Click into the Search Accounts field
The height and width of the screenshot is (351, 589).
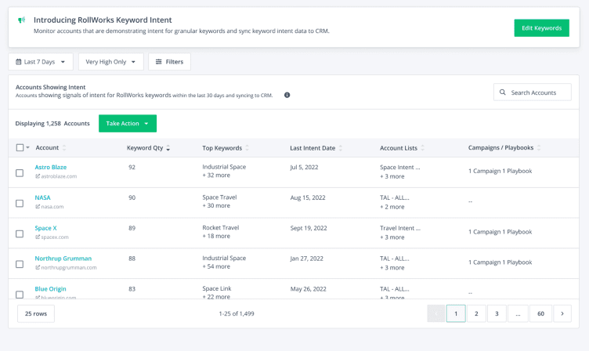[533, 92]
